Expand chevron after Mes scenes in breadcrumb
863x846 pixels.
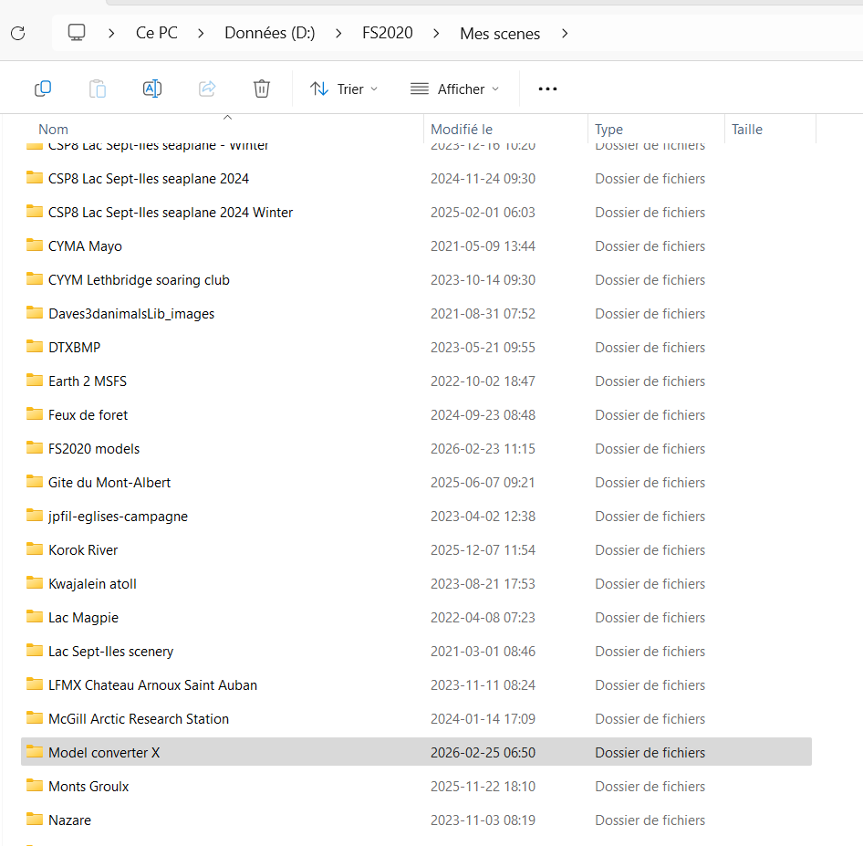tap(565, 34)
